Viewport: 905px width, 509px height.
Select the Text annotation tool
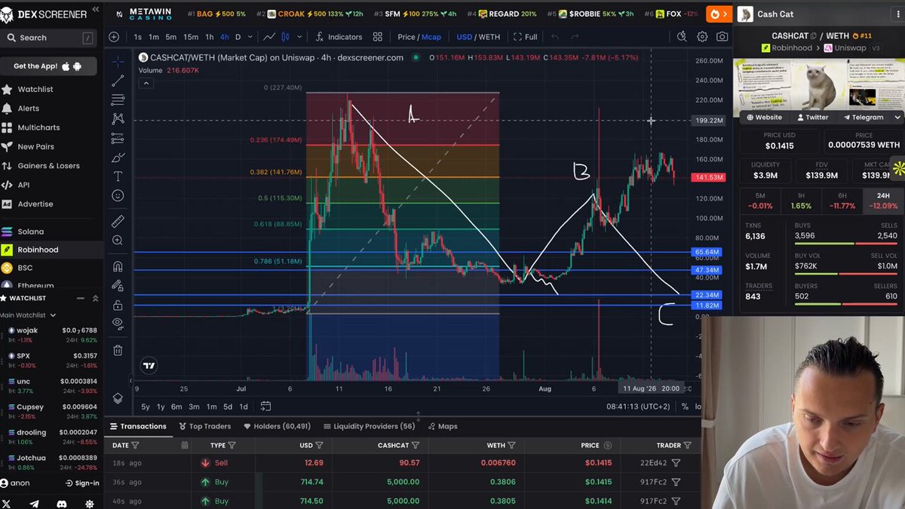(118, 176)
